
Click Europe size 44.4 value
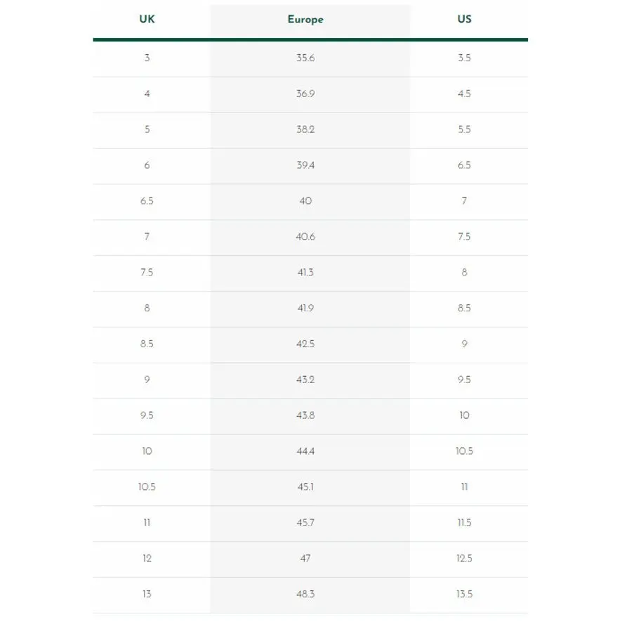coord(305,451)
